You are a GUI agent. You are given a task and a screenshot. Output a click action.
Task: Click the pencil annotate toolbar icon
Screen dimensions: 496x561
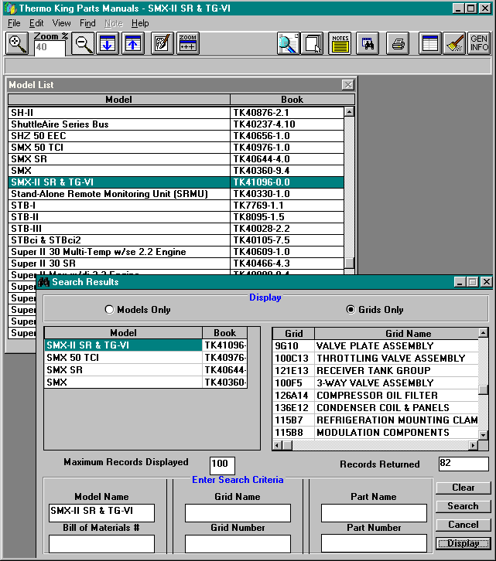[x=162, y=43]
